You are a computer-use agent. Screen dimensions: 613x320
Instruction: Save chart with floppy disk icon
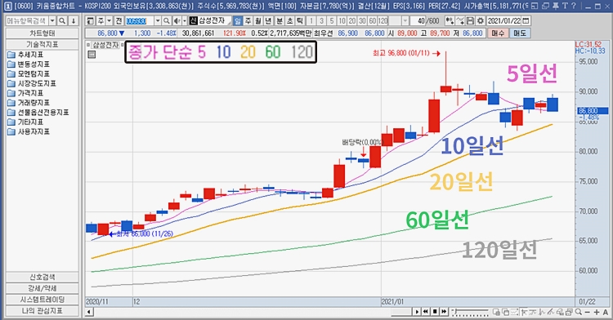(470, 20)
